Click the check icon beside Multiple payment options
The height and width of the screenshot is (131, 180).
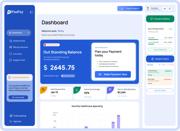tap(97, 64)
